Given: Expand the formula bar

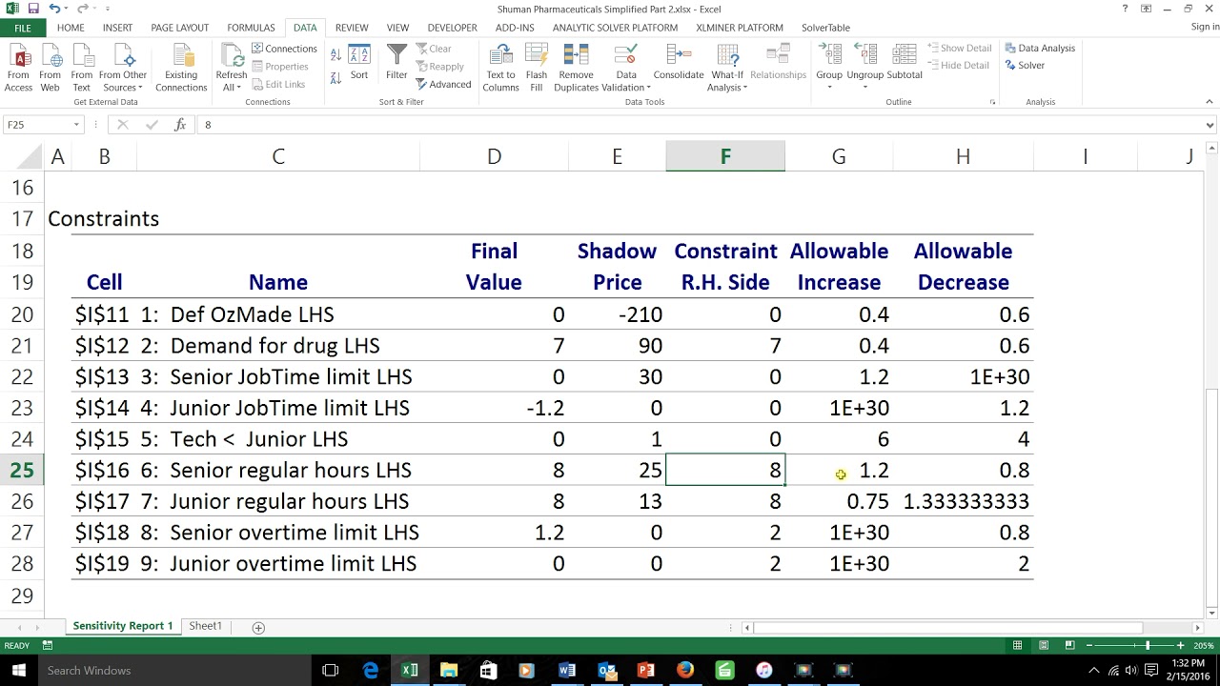Looking at the screenshot, I should click(x=1211, y=125).
